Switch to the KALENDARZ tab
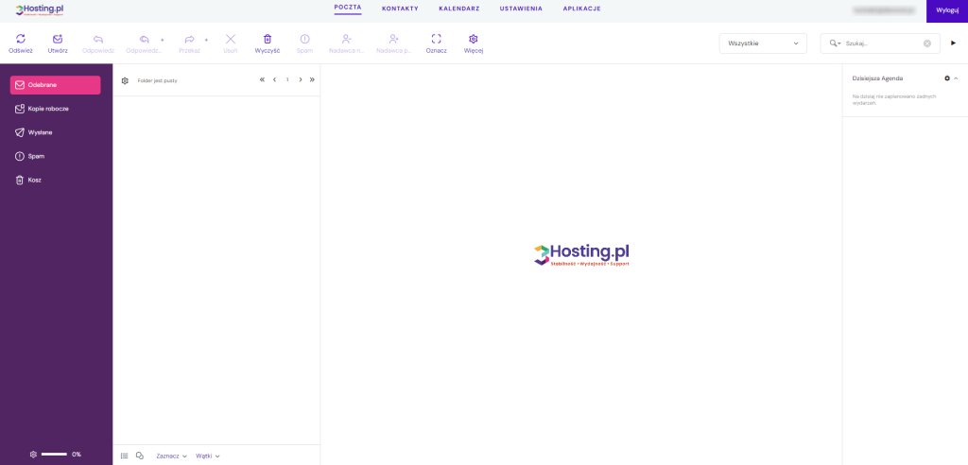This screenshot has width=968, height=465. tap(459, 9)
